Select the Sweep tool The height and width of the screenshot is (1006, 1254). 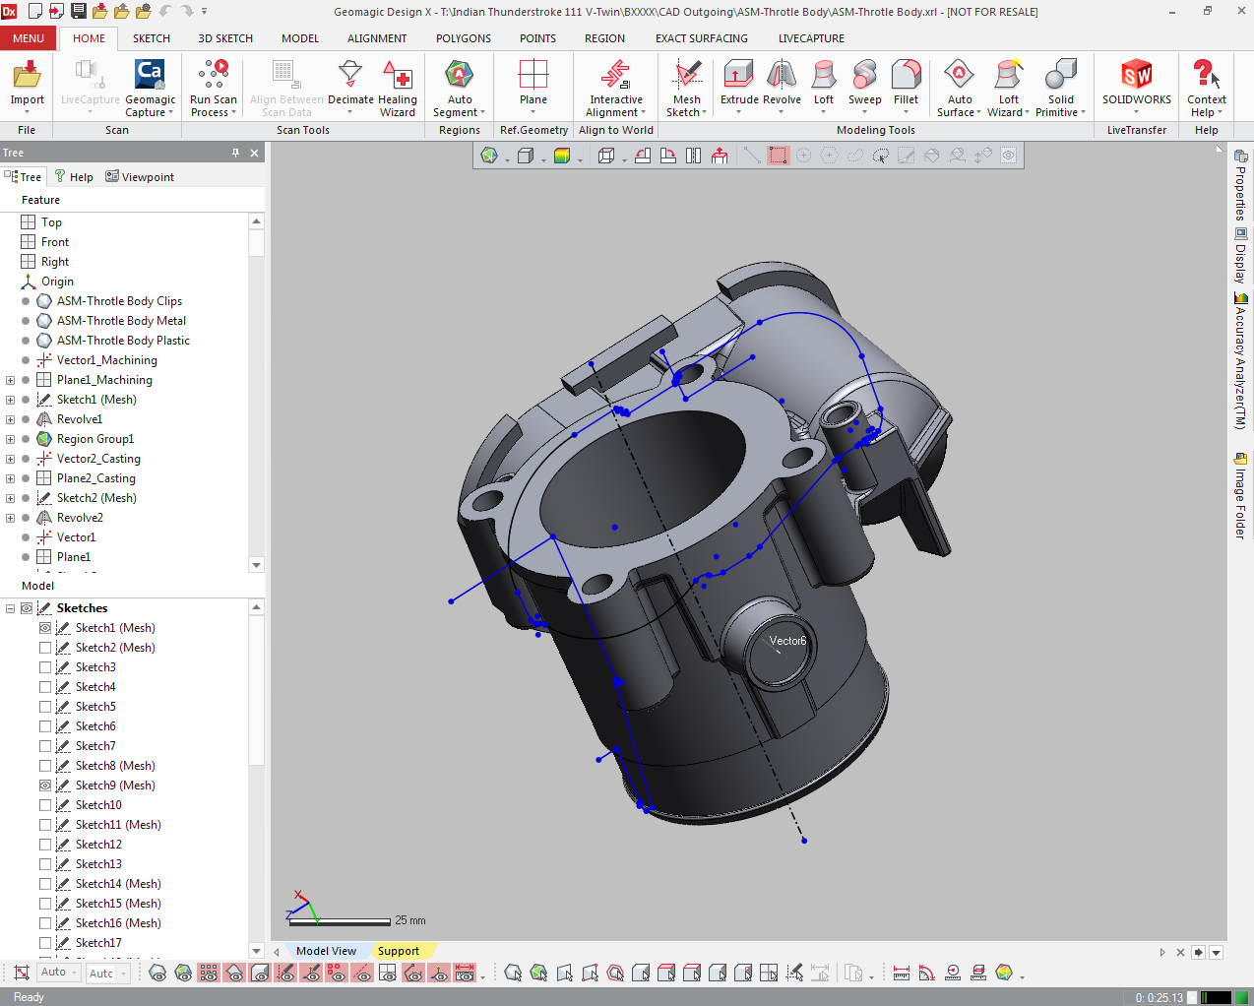tap(864, 82)
